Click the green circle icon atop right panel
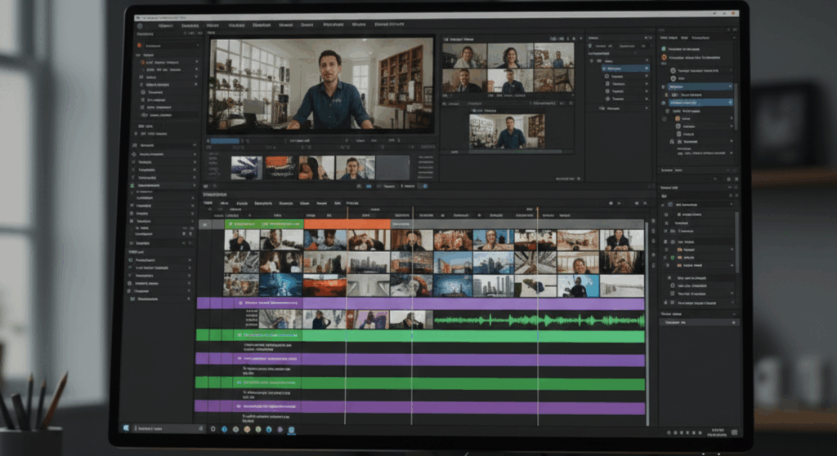 coord(663,49)
